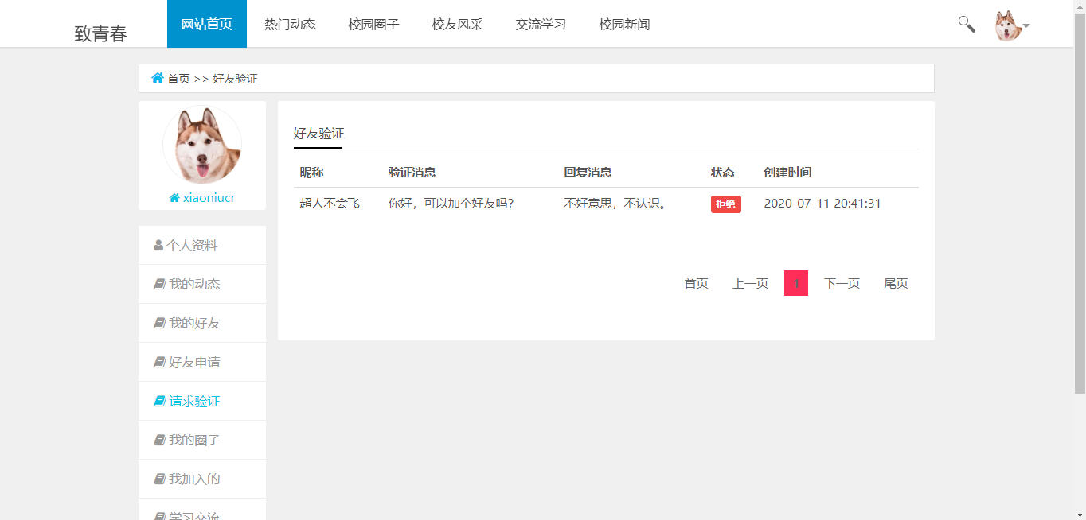Click pagination 上一页 button

pyautogui.click(x=750, y=283)
